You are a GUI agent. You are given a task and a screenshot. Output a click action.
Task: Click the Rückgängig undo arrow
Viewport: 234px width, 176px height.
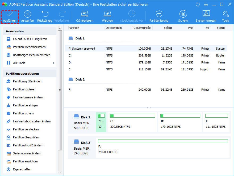tap(44, 14)
